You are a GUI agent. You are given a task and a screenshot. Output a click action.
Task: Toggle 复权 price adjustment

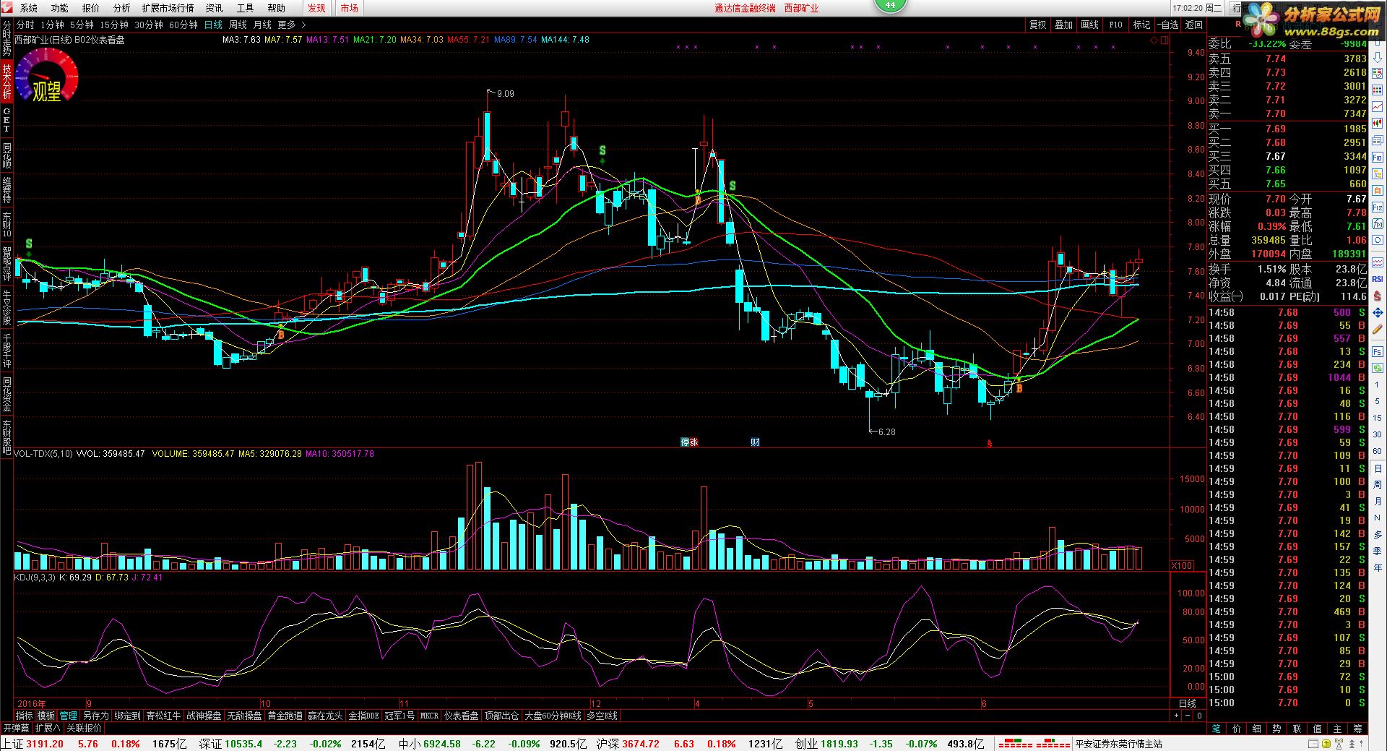(1037, 25)
